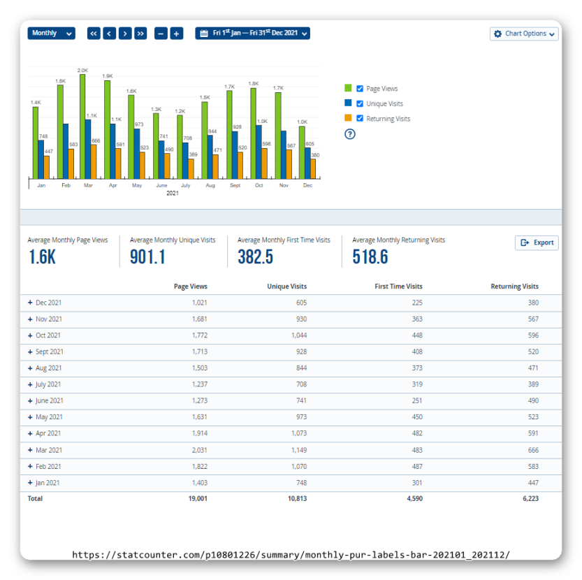This screenshot has width=582, height=580.
Task: Expand the Dec 2021 row
Action: tap(30, 303)
